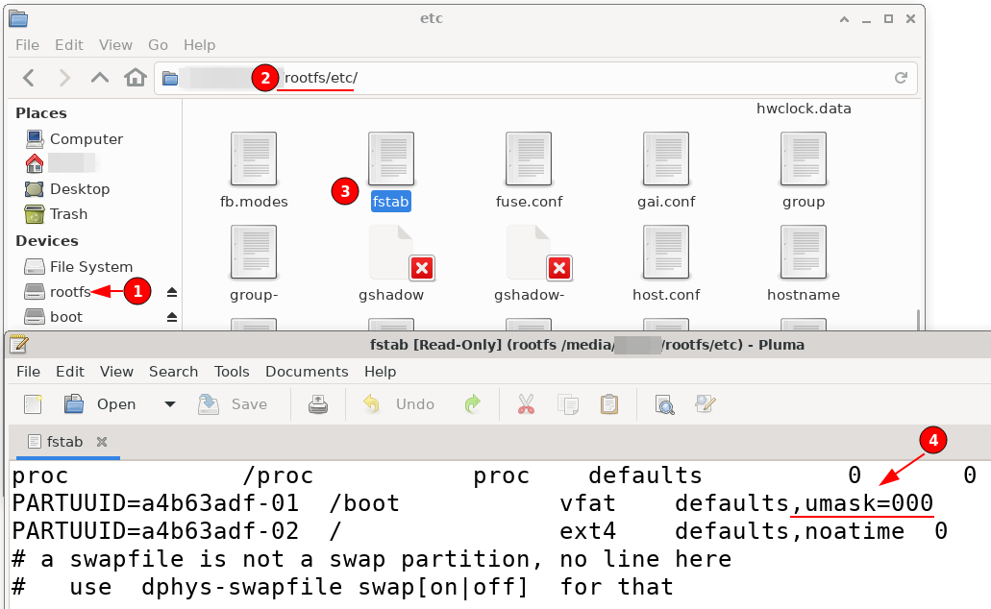
Task: Click hwclock.data file label
Action: (x=804, y=109)
